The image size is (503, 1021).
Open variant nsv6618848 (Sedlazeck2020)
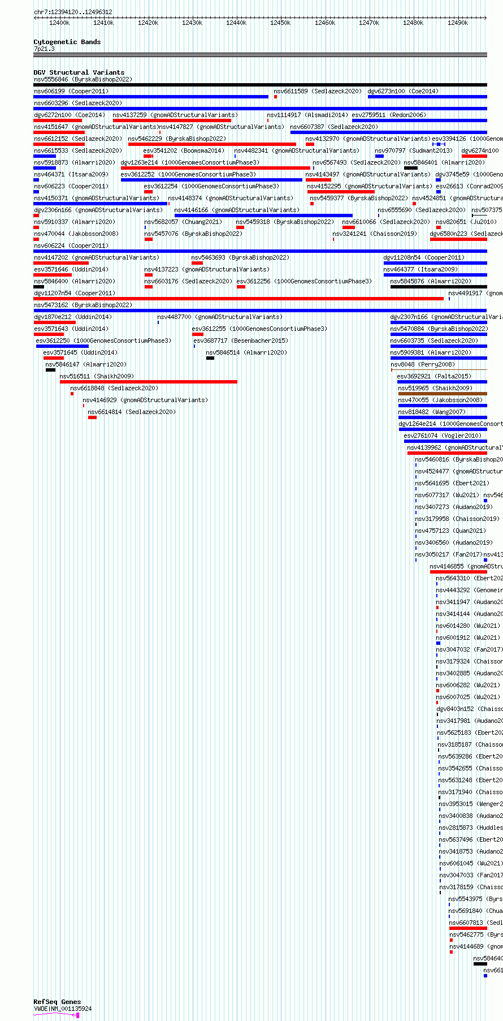(x=115, y=388)
